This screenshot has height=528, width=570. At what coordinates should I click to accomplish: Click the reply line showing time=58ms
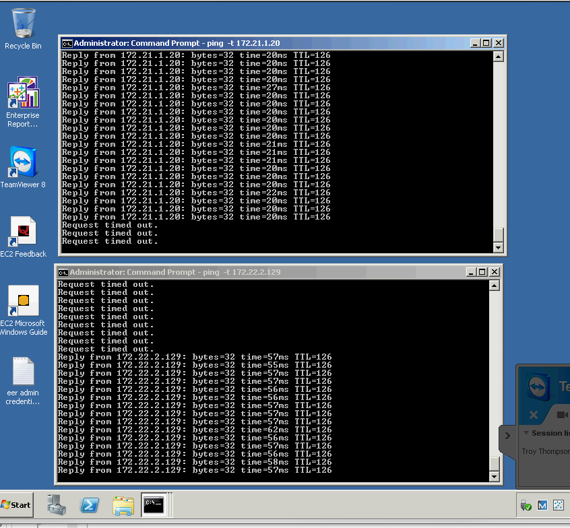tap(195, 462)
